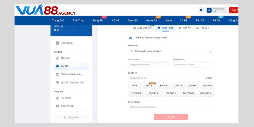
Task: Expand the Chọn ngân hàng dropdown
Action: [171, 51]
